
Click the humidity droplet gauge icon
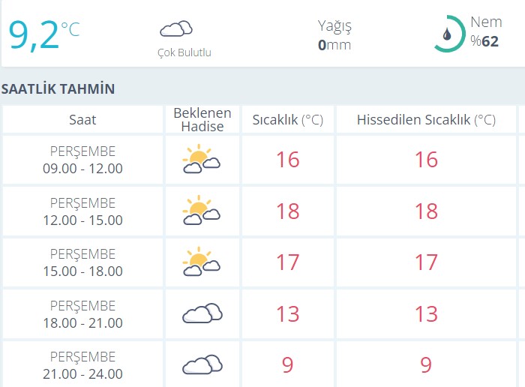click(449, 34)
